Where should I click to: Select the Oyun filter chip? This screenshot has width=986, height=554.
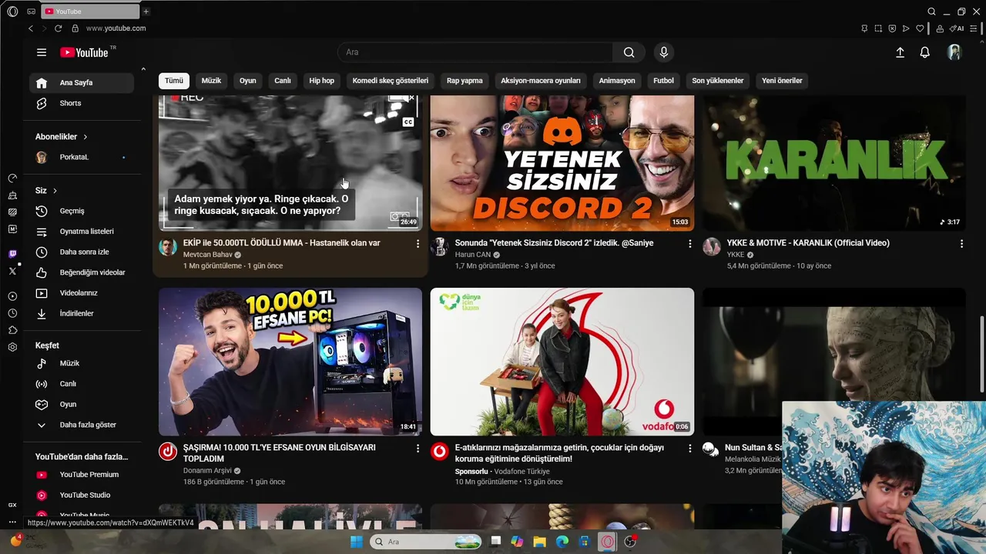coord(247,81)
